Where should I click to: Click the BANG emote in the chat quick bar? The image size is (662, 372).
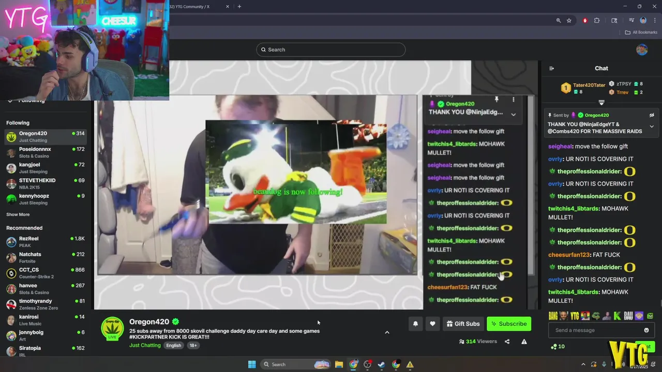click(553, 316)
